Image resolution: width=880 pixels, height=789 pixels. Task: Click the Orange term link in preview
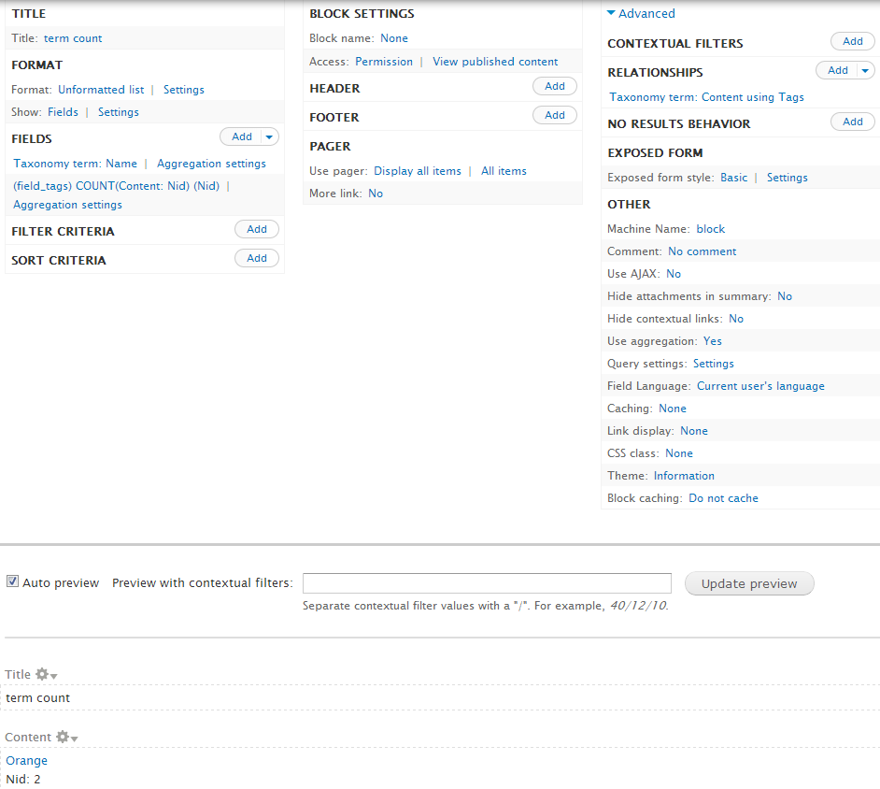click(26, 761)
